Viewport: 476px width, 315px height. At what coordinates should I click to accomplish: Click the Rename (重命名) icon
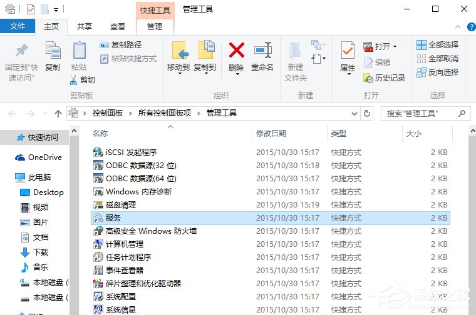(x=262, y=50)
